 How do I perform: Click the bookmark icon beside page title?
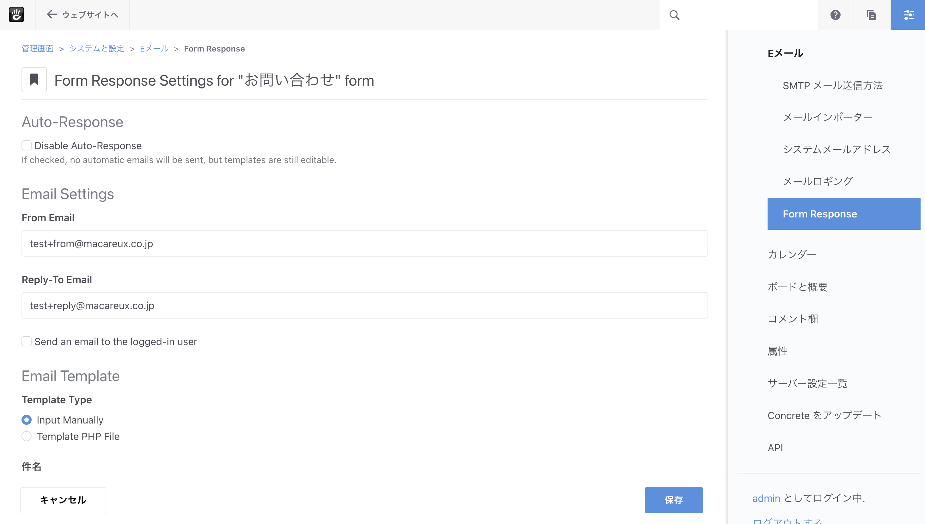coord(34,80)
